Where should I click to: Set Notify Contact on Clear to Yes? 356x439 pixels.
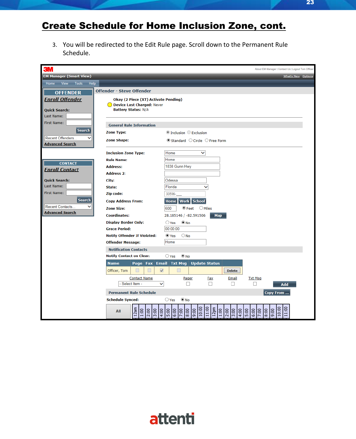click(167, 256)
